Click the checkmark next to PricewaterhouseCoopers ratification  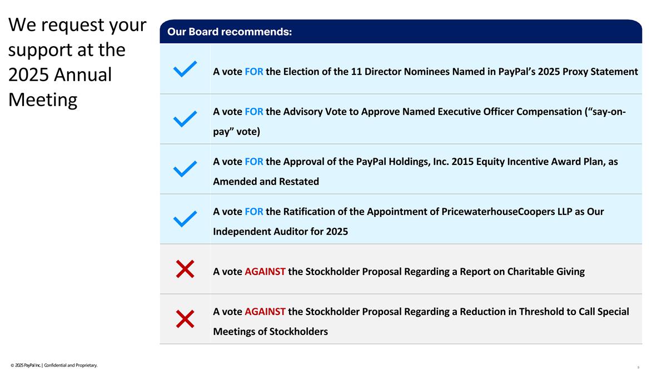coord(185,219)
